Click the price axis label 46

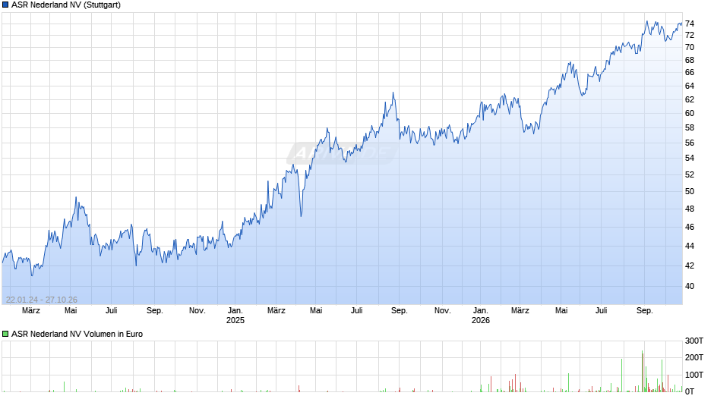(x=690, y=227)
